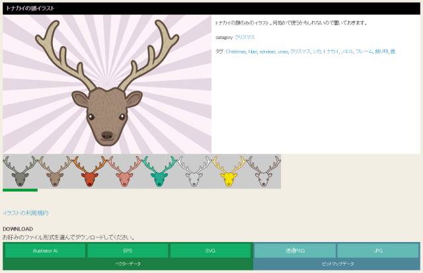Screen dimensions: 423x273
Task: Choose the white reindeer thumbnail
Action: [194, 172]
